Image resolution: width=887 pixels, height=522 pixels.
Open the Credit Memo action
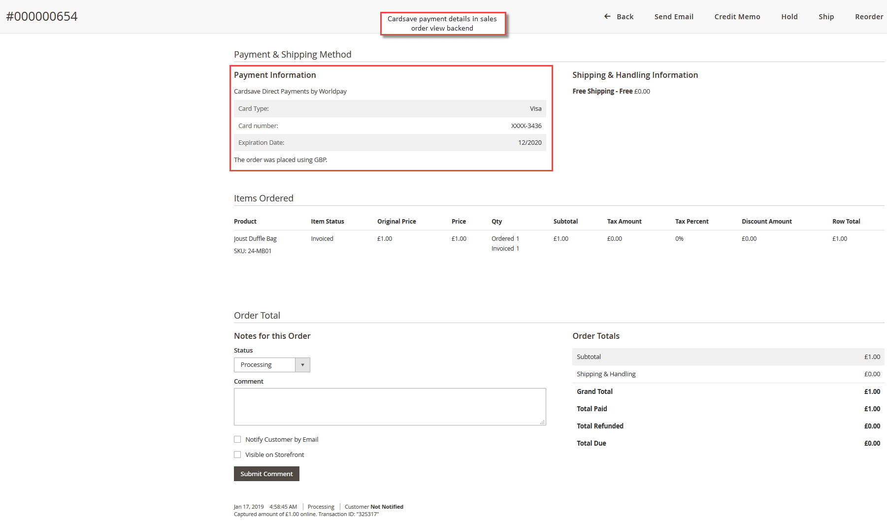point(737,17)
